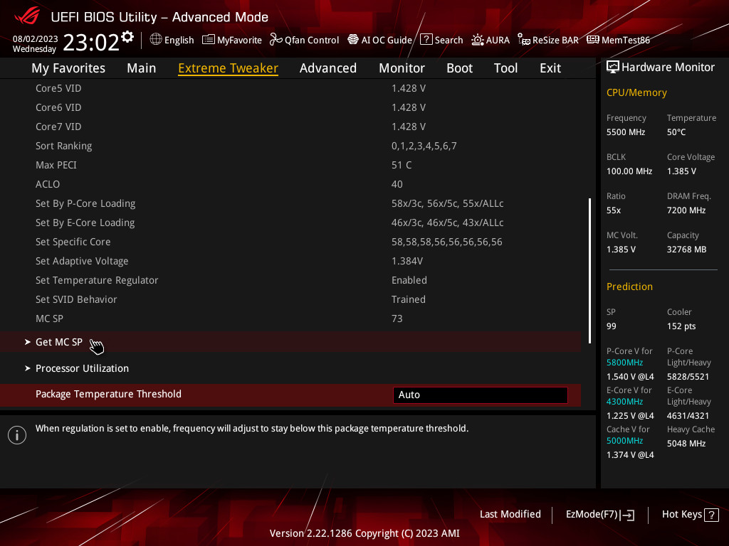Screen dimensions: 729x546
Task: Open the BIOS Search function
Action: click(x=441, y=40)
